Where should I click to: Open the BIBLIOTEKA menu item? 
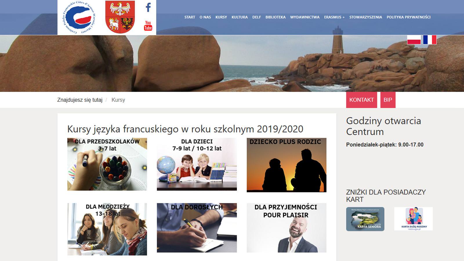click(x=275, y=17)
